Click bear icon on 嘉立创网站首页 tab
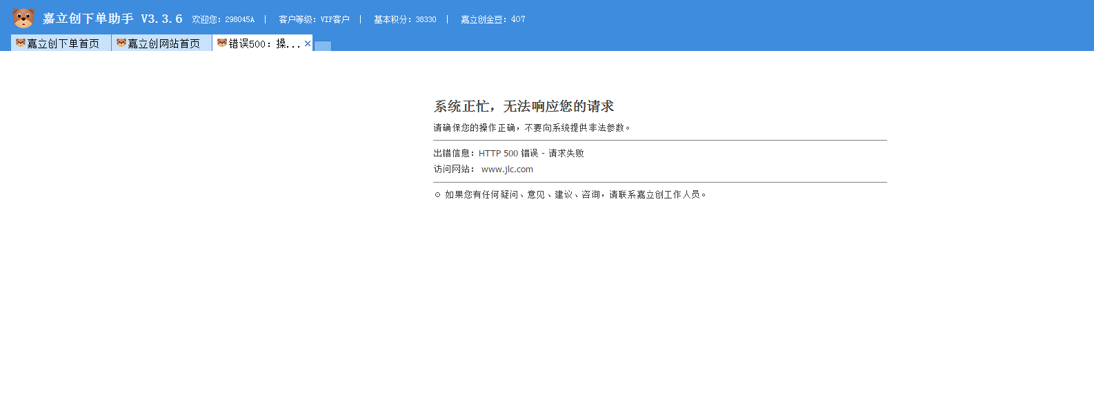Image resolution: width=1094 pixels, height=399 pixels. [121, 43]
